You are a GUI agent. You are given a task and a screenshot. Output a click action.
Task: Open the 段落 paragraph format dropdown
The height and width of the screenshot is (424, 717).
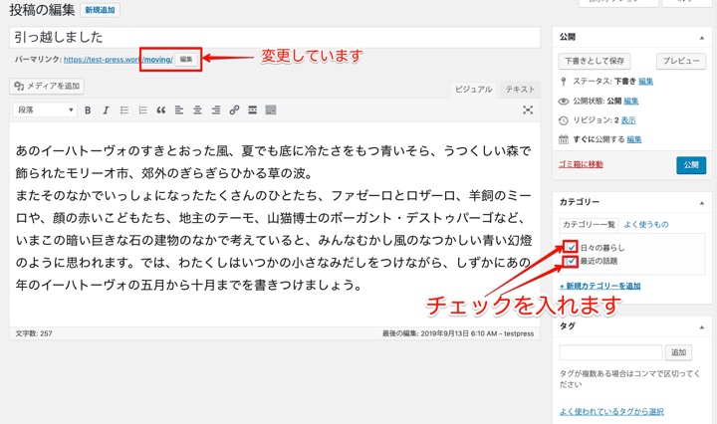pyautogui.click(x=45, y=110)
